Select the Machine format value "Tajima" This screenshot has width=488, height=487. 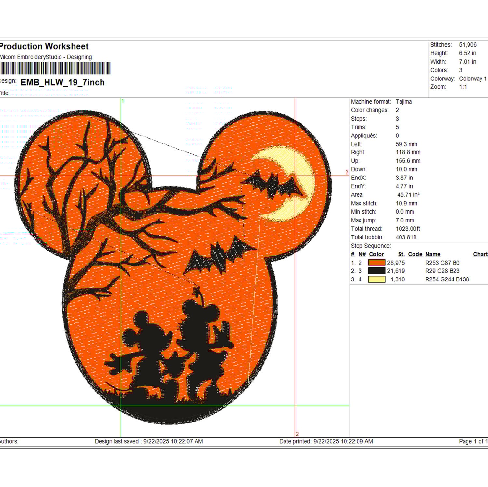point(404,102)
